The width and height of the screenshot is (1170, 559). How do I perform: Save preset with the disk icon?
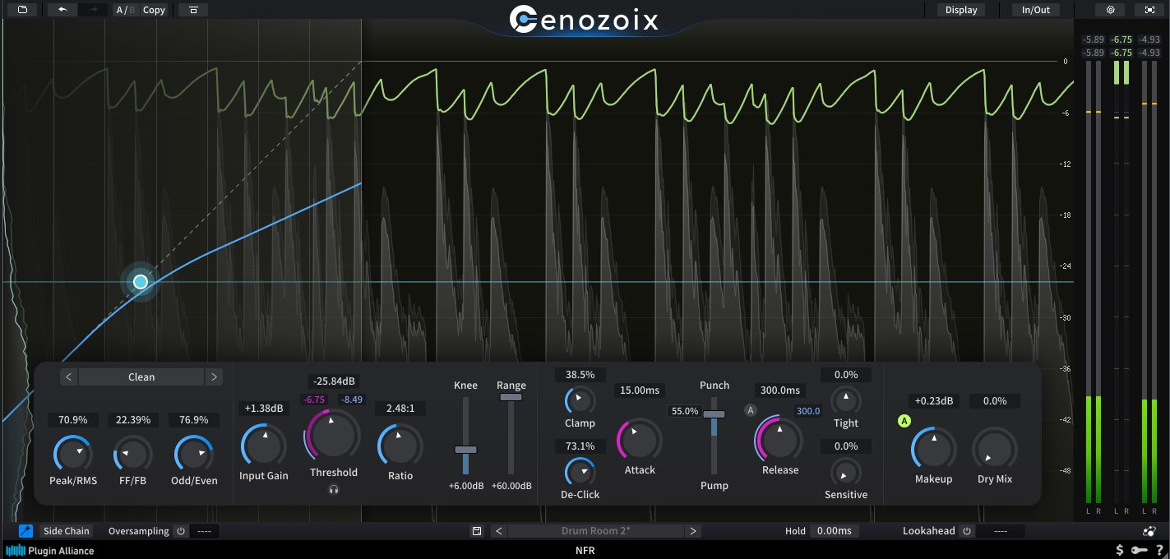[477, 531]
